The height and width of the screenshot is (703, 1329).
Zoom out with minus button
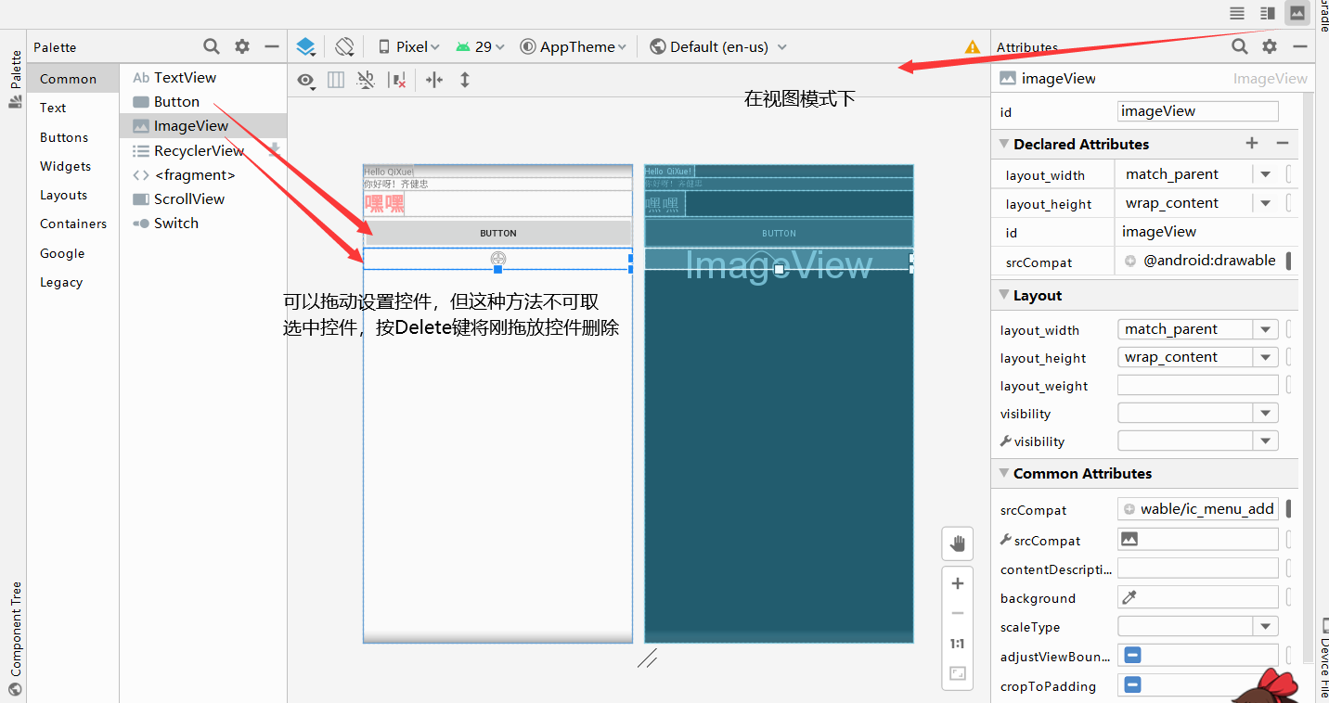pyautogui.click(x=958, y=613)
